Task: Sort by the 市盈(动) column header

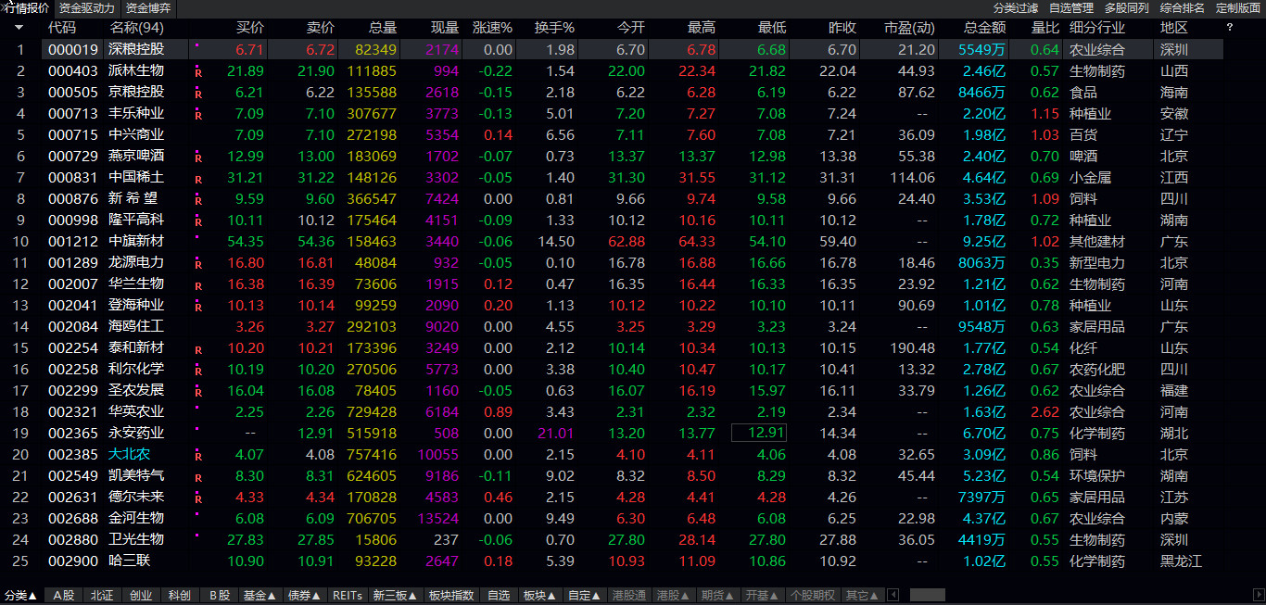Action: click(910, 28)
